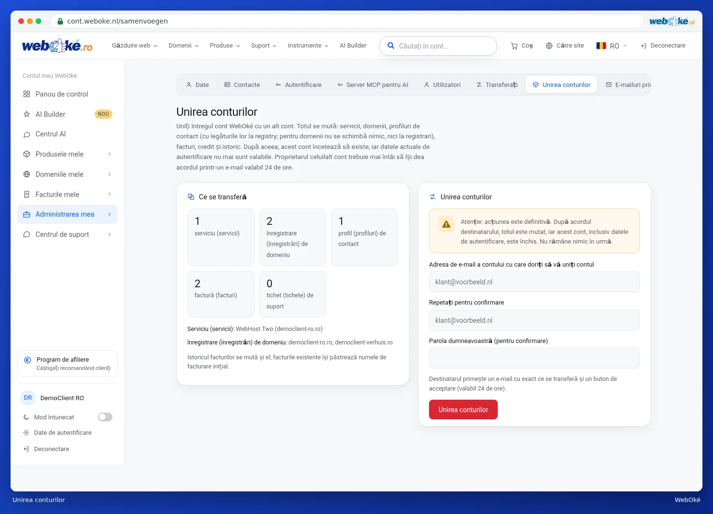Screen dimensions: 713x514
Task: Open the Instrumente dropdown menu
Action: pyautogui.click(x=308, y=46)
